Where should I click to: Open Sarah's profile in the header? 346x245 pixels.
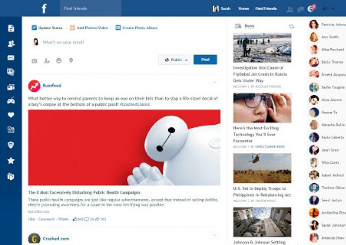(x=221, y=9)
